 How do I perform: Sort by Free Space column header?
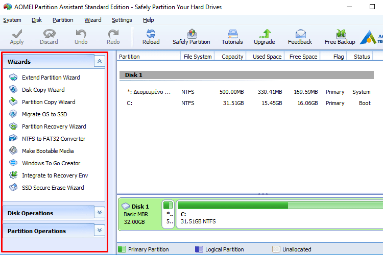pos(302,57)
